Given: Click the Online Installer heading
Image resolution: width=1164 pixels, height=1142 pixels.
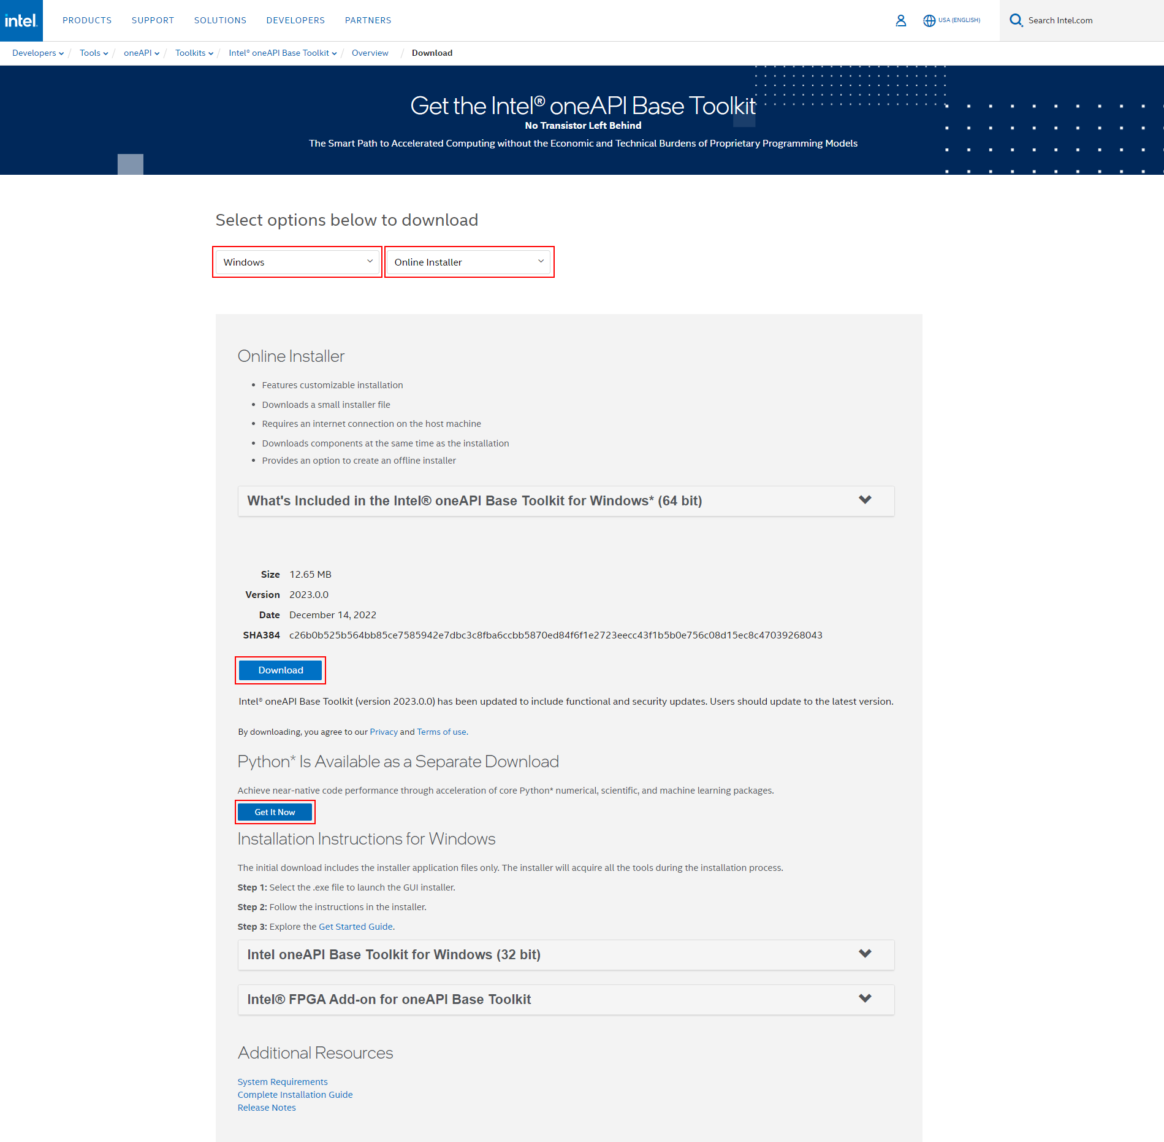Looking at the screenshot, I should click(291, 356).
